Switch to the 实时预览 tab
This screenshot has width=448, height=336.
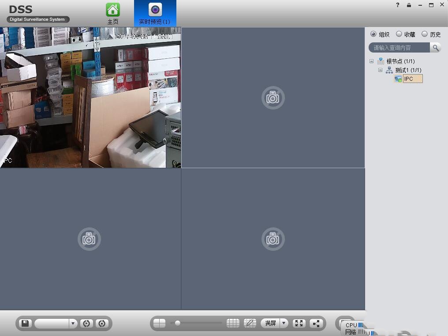(155, 13)
